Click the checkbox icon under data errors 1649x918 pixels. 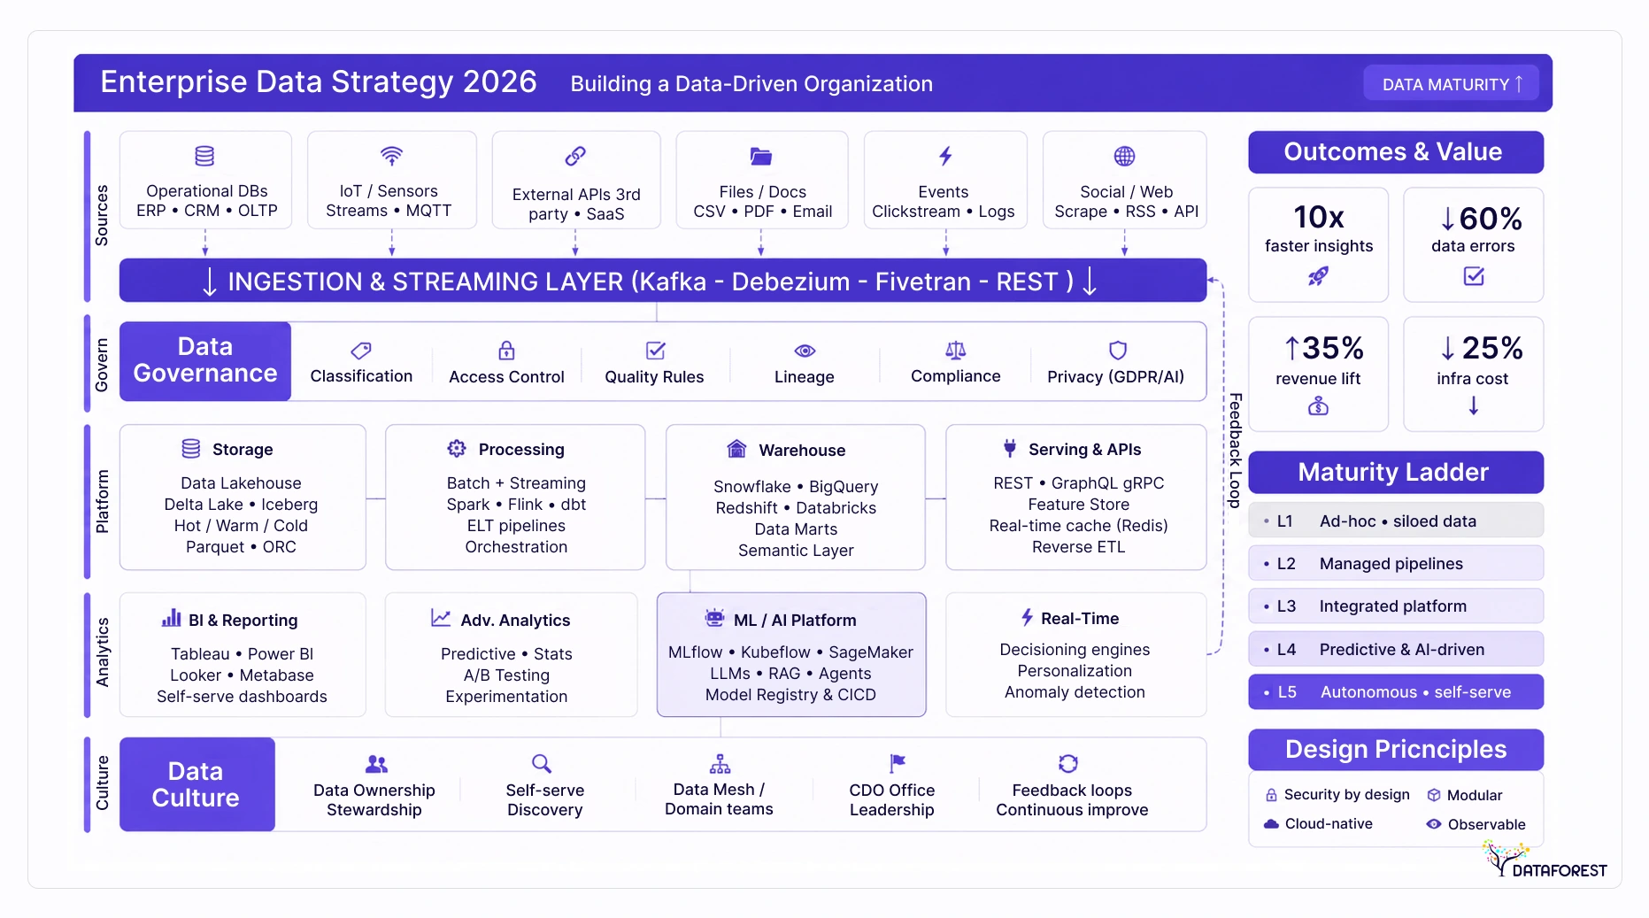[1474, 276]
